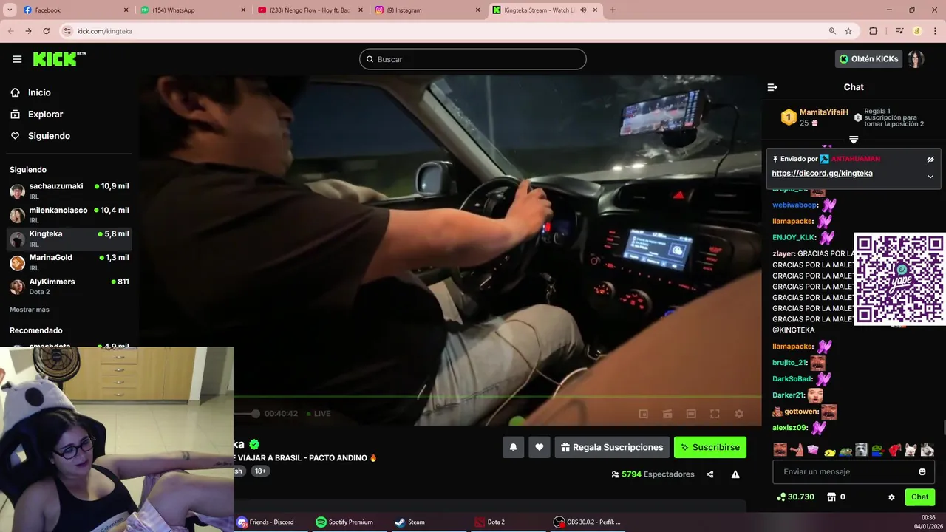
Task: Hide the pinned discord message
Action: (930, 159)
